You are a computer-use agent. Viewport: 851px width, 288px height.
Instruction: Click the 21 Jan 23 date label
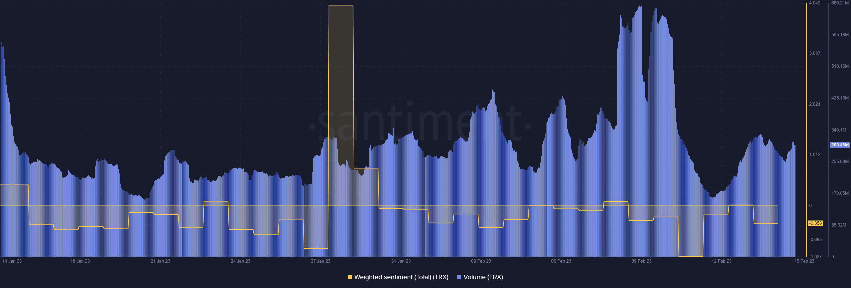click(x=160, y=261)
